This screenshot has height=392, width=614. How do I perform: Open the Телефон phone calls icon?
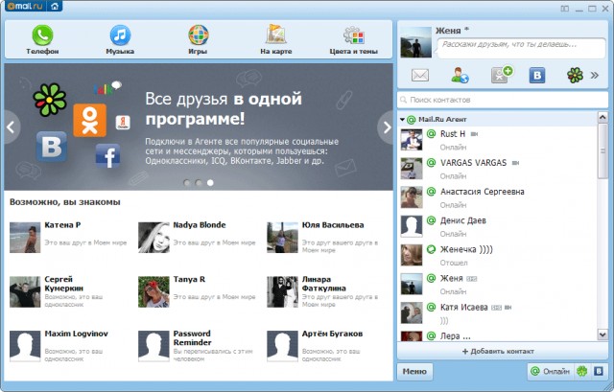click(42, 40)
